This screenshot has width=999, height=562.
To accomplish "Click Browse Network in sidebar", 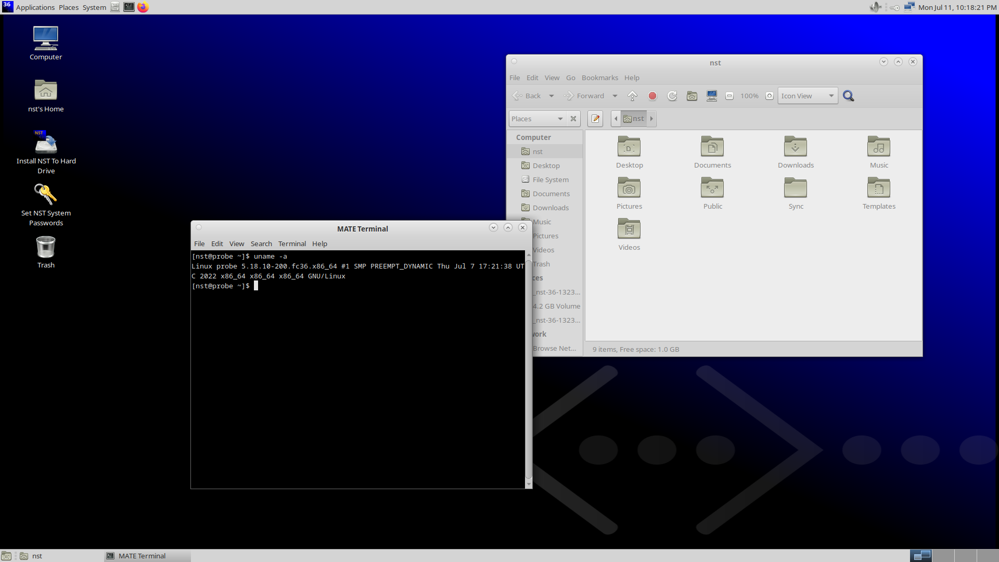I will point(557,348).
